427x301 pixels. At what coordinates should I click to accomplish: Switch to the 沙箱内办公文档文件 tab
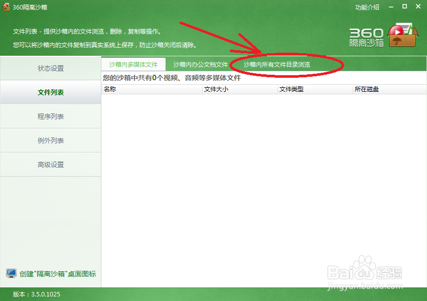201,65
